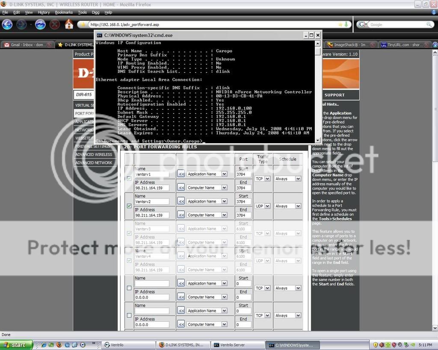The image size is (438, 350).
Task: Open Always schedule dropdown for Ventsrv1
Action: point(288,179)
